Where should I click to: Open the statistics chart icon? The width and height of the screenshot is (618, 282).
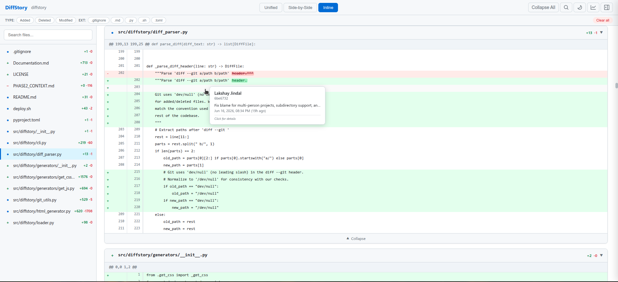593,7
